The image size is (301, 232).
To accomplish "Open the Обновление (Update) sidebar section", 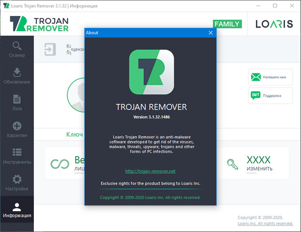I will click(17, 76).
